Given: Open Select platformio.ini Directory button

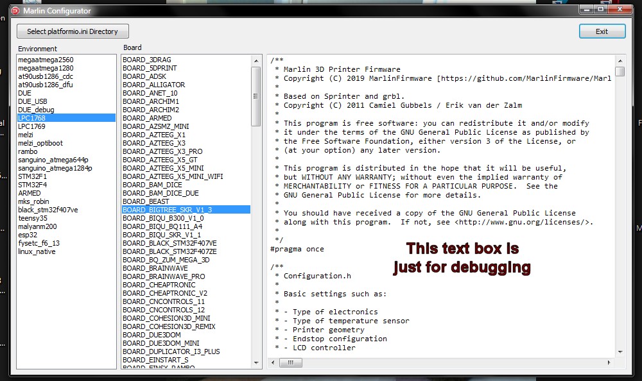Looking at the screenshot, I should coord(73,31).
